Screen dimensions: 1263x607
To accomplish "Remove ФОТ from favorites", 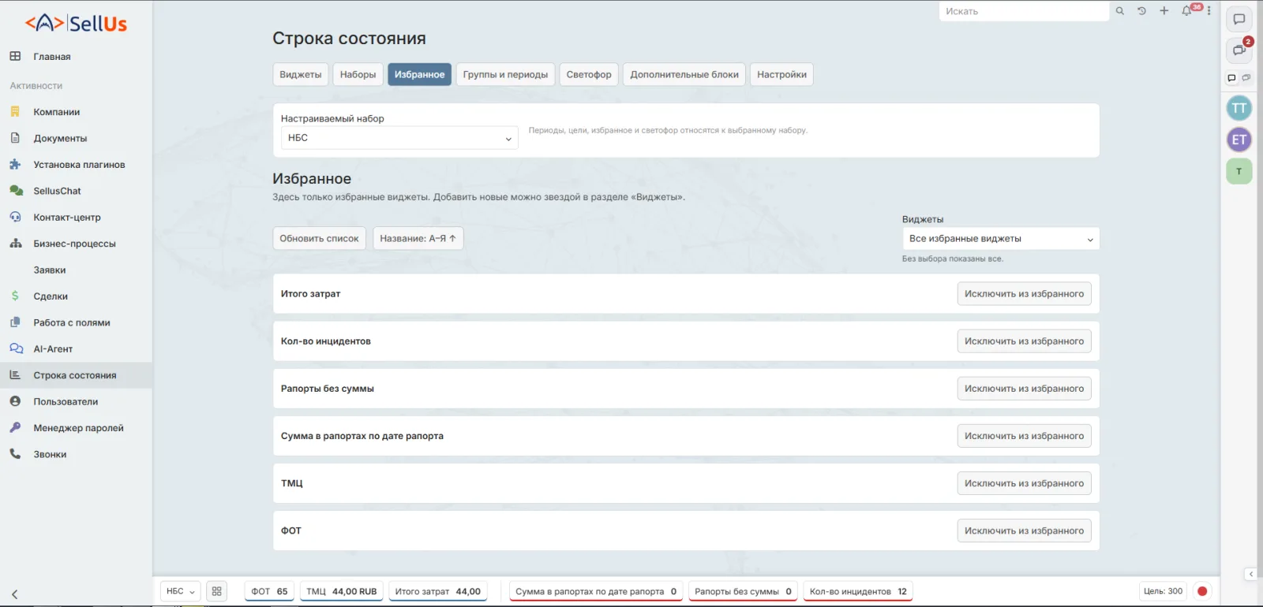I will pos(1024,531).
